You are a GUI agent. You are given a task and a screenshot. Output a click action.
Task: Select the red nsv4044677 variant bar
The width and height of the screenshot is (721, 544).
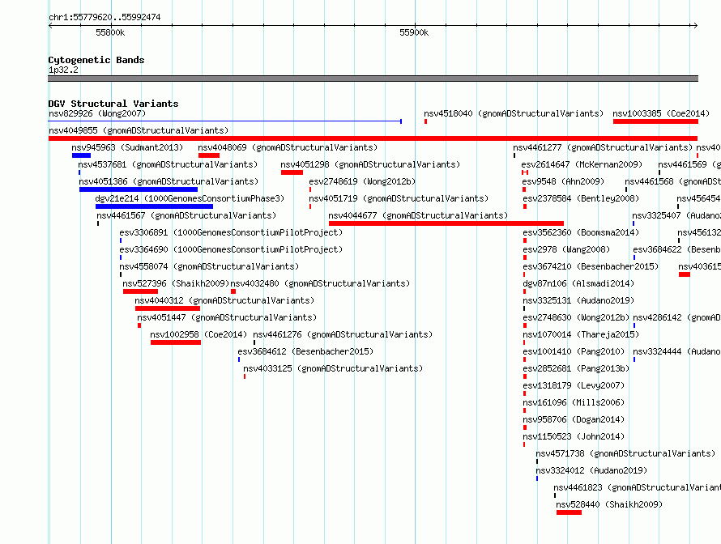pyautogui.click(x=446, y=223)
